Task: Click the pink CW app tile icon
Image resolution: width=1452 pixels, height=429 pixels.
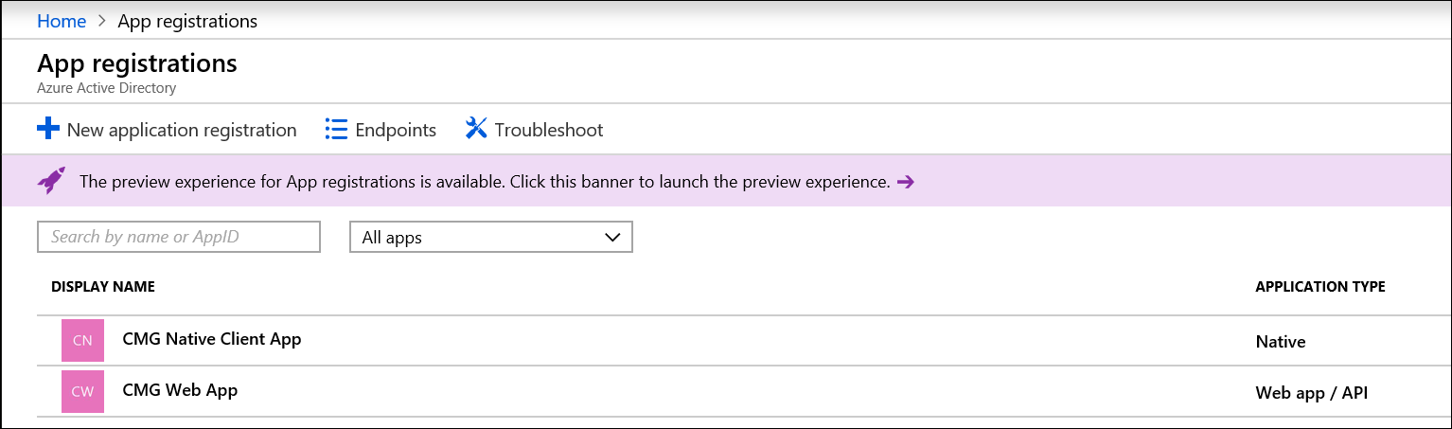Action: (82, 391)
